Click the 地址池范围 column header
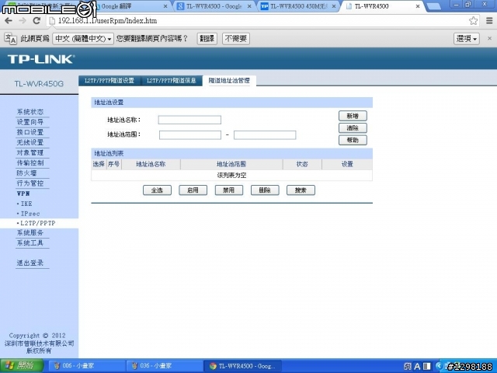Viewport: 497px width, 373px height. click(x=231, y=164)
